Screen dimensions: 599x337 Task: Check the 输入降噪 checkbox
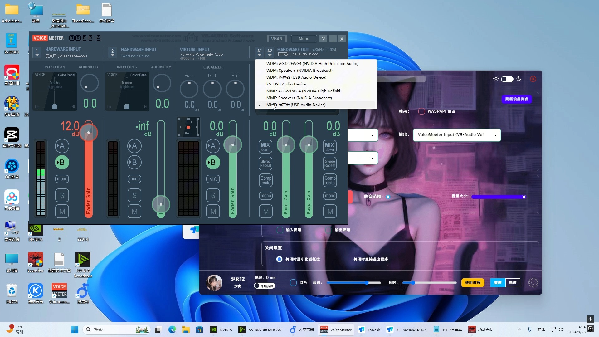[280, 230]
